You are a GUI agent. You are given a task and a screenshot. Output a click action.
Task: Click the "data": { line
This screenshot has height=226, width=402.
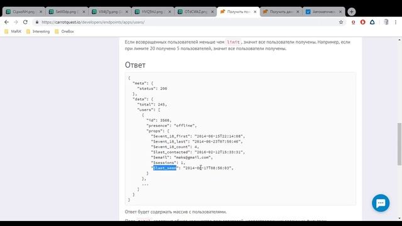click(143, 99)
